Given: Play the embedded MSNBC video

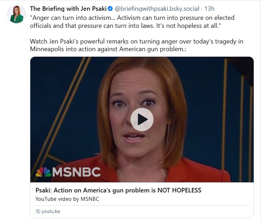Looking at the screenshot, I should click(x=142, y=119).
